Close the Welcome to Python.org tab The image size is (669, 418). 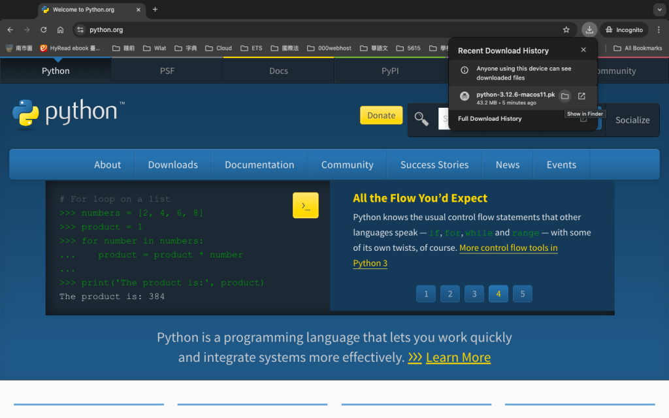(x=139, y=9)
